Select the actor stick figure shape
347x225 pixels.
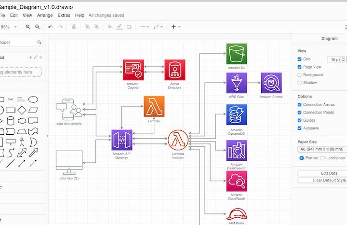[22, 142]
